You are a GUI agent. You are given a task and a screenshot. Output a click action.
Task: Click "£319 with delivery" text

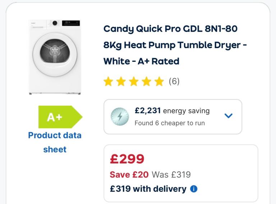[148, 189]
